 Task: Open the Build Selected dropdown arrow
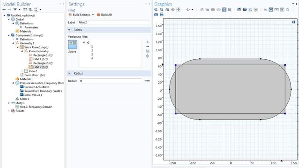(93, 14)
